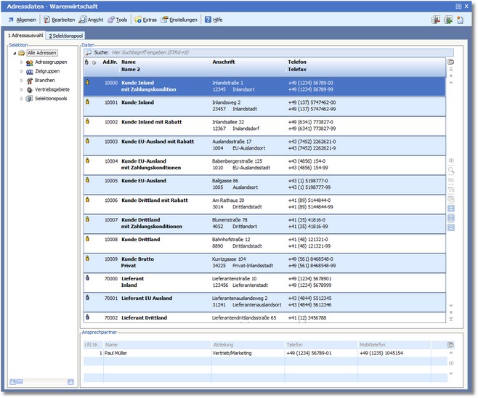This screenshot has height=398, width=478.
Task: Click the Adressgruppen people icon
Action: [29, 62]
